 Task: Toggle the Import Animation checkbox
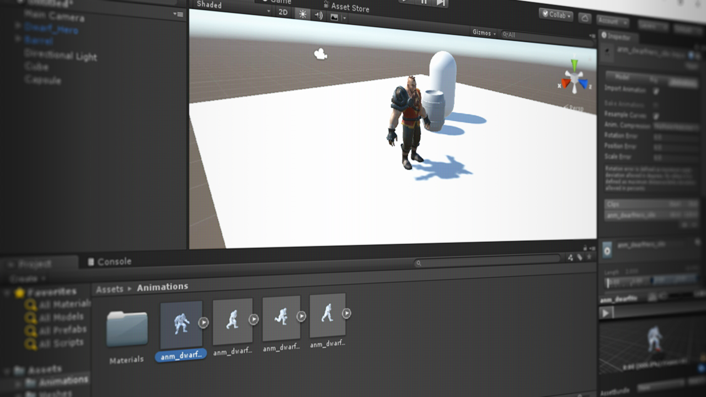coord(656,90)
